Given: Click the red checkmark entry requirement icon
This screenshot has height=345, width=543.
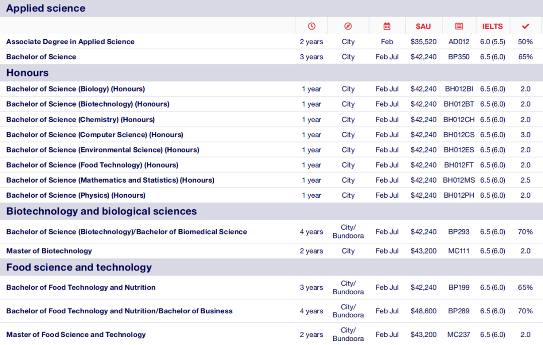Looking at the screenshot, I should coord(525,26).
